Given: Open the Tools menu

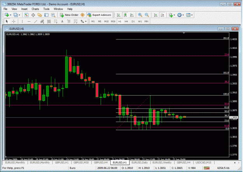Looking at the screenshot, I should (x=46, y=9).
